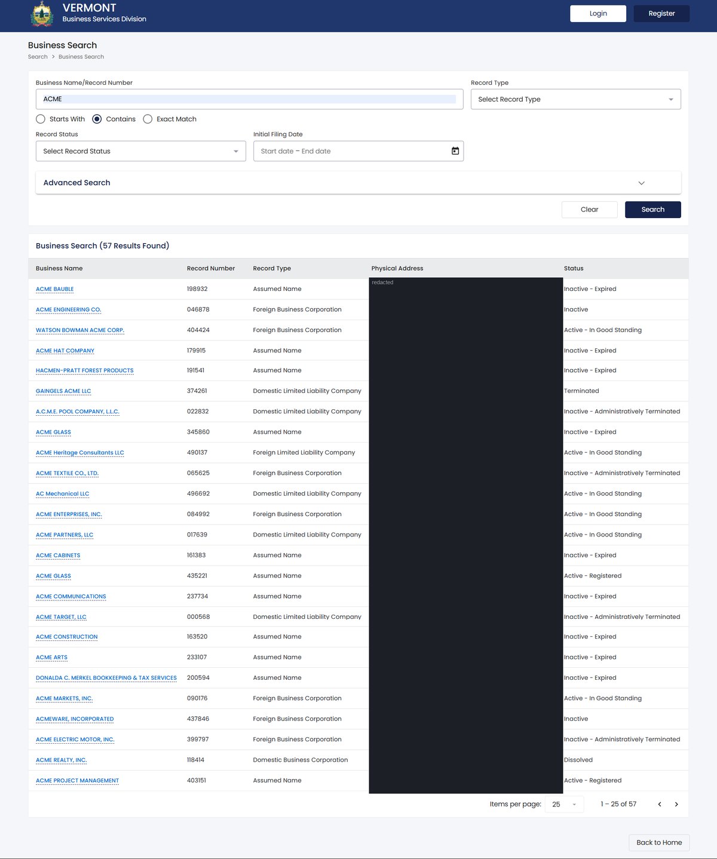The image size is (717, 859).
Task: Open WATSON BOWMAN ACME CORP. record
Action: (x=80, y=330)
